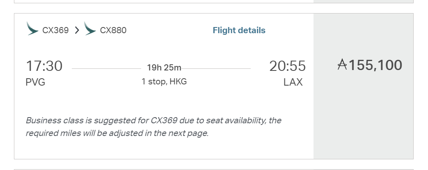Select the 155,100 miles fare

point(375,65)
